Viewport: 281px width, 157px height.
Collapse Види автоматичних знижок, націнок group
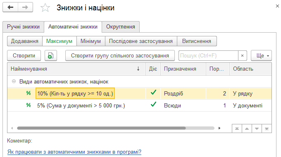14,81
